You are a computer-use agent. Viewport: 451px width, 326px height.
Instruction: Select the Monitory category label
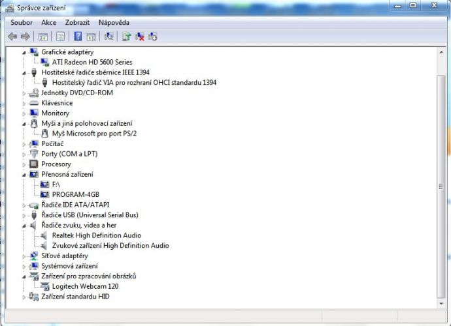55,113
